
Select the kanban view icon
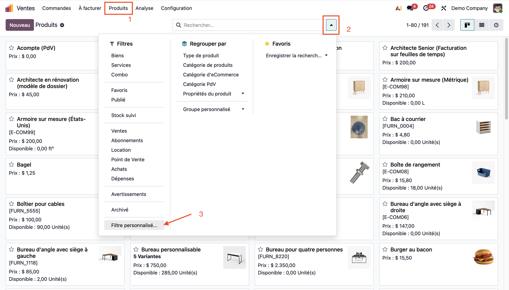point(467,25)
